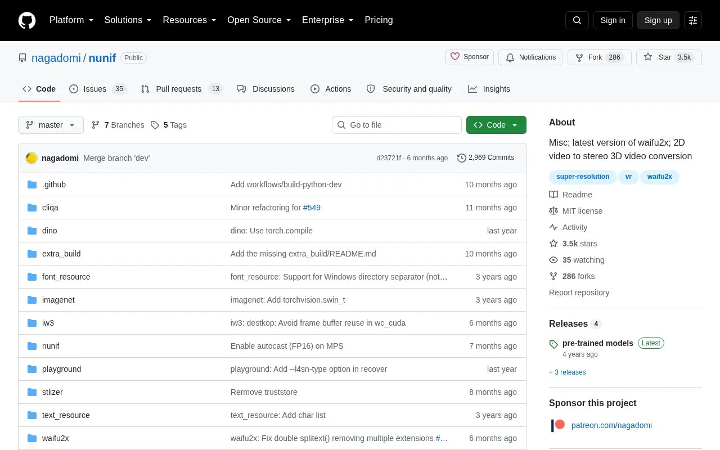Click the waifu2x folder icon
Screen dimensions: 720x450
click(32, 438)
